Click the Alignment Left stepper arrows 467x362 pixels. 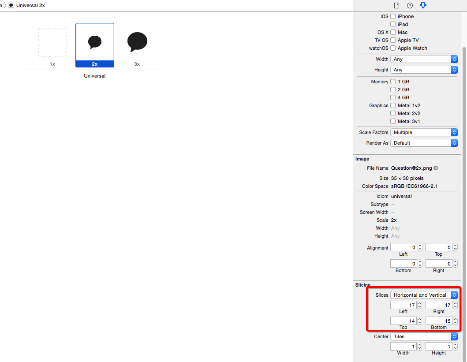click(420, 247)
